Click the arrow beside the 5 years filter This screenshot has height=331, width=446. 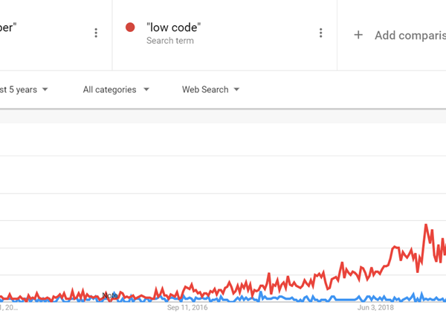[45, 89]
